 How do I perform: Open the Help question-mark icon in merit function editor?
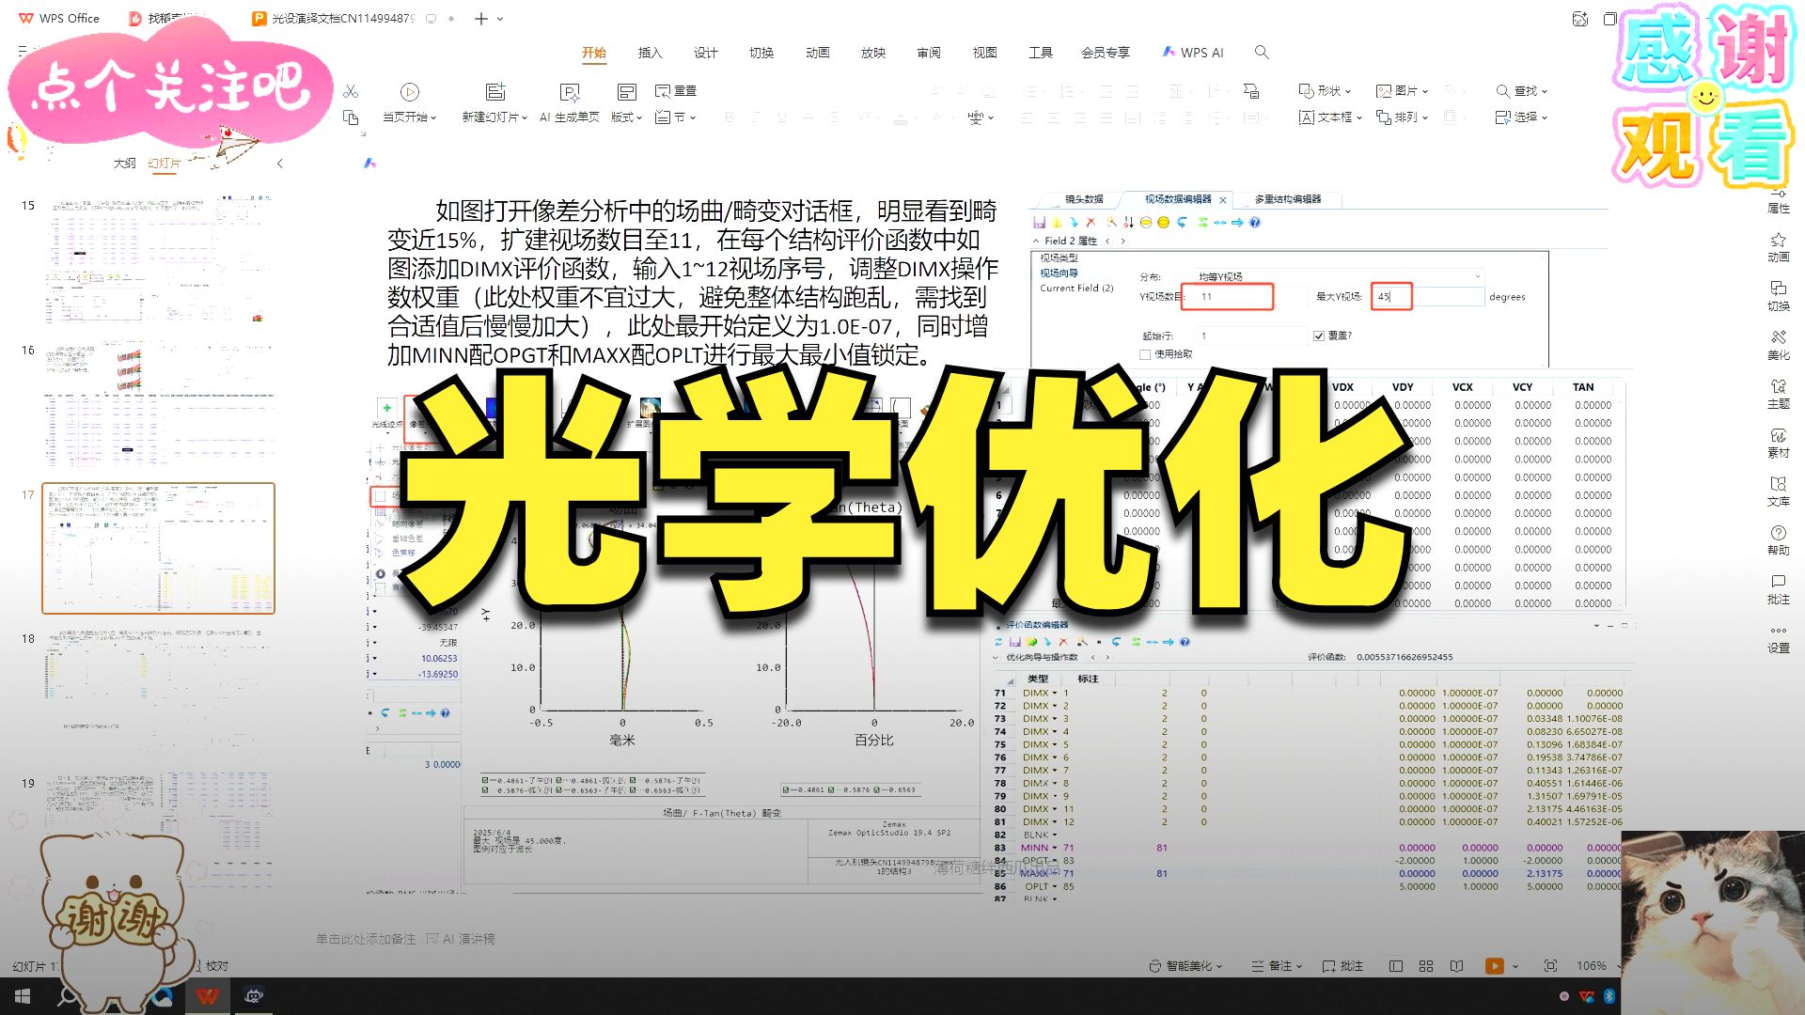tap(1185, 643)
